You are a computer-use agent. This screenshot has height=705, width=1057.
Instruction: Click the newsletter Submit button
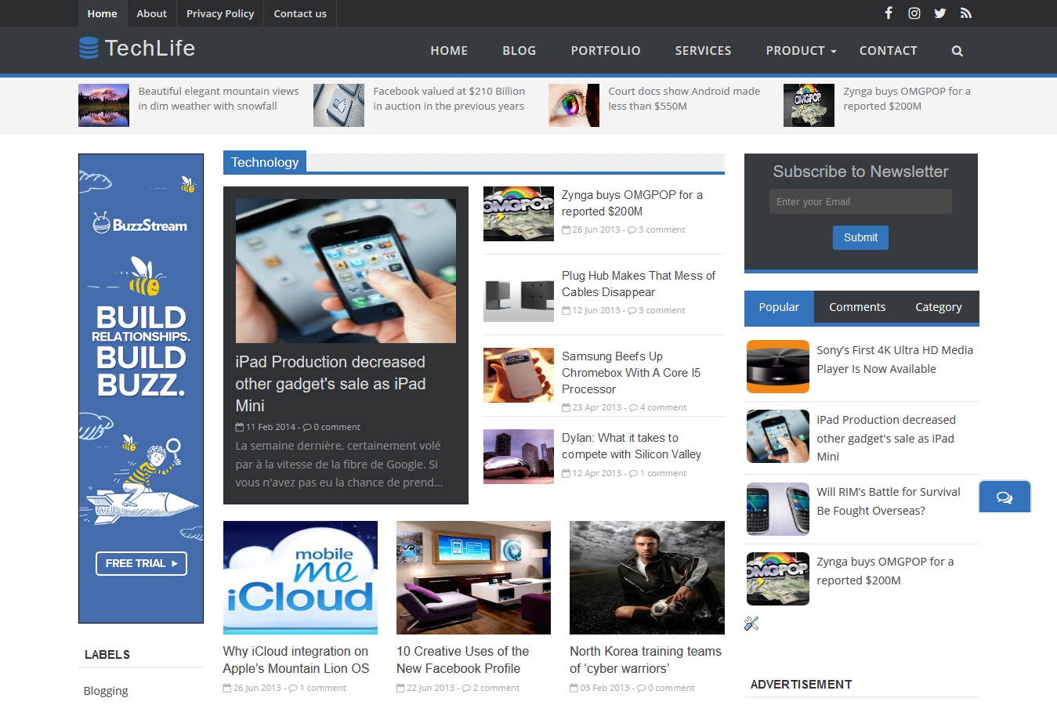860,237
